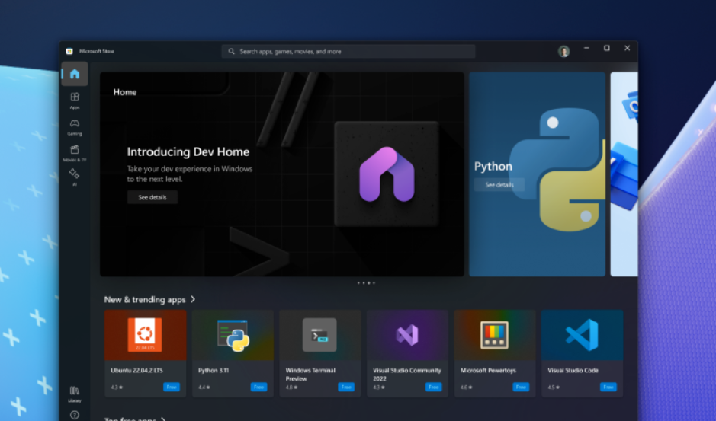Click the Visual Studio Community 2022 icon

[407, 335]
